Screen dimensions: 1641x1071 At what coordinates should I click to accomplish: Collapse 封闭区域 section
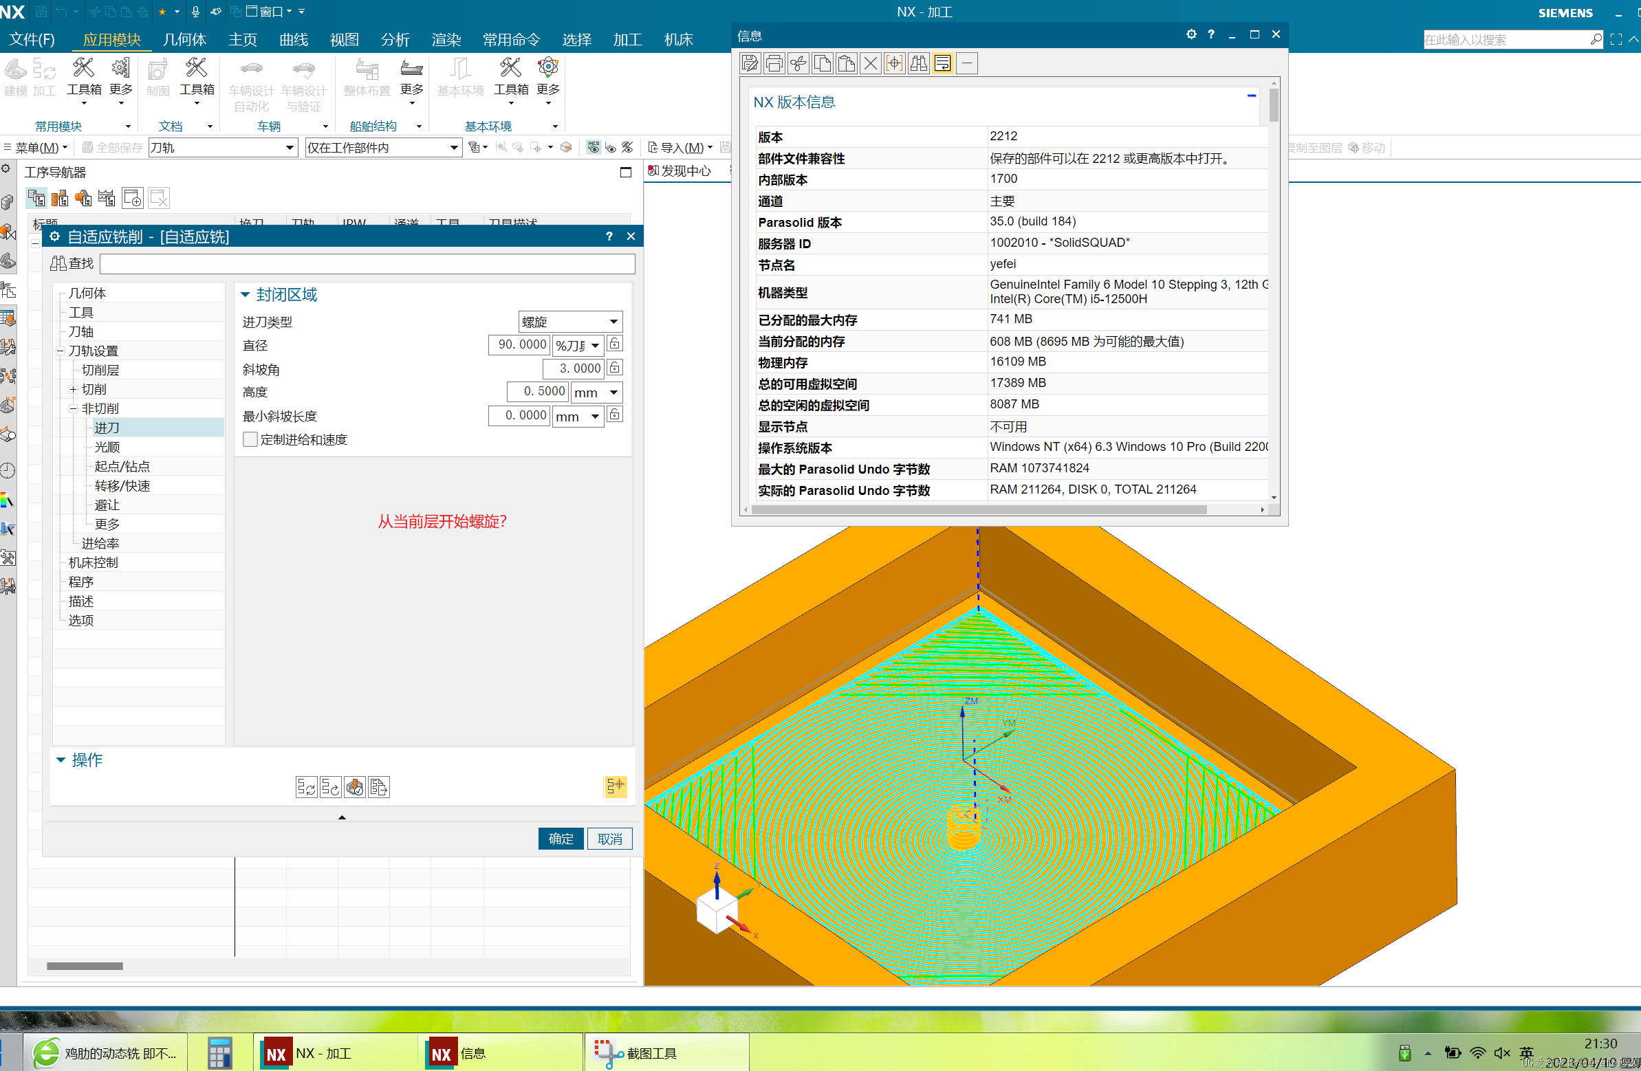(x=246, y=295)
